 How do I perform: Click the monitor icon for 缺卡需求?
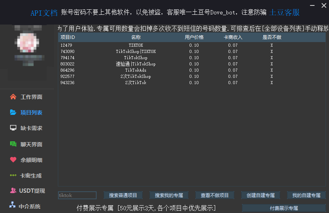pos(13,128)
